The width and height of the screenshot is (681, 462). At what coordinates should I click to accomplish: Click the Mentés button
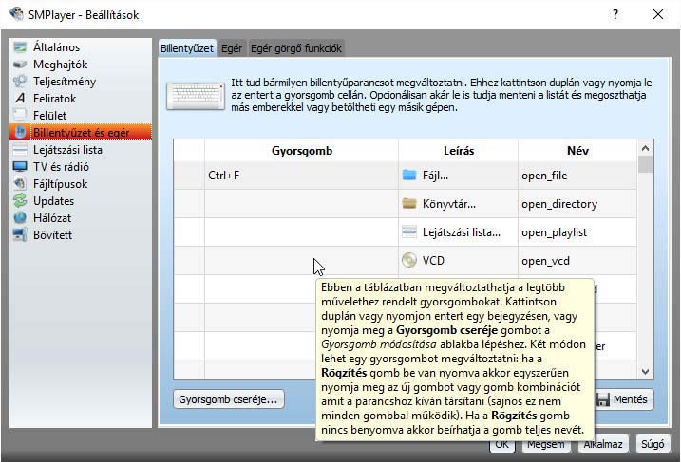622,399
